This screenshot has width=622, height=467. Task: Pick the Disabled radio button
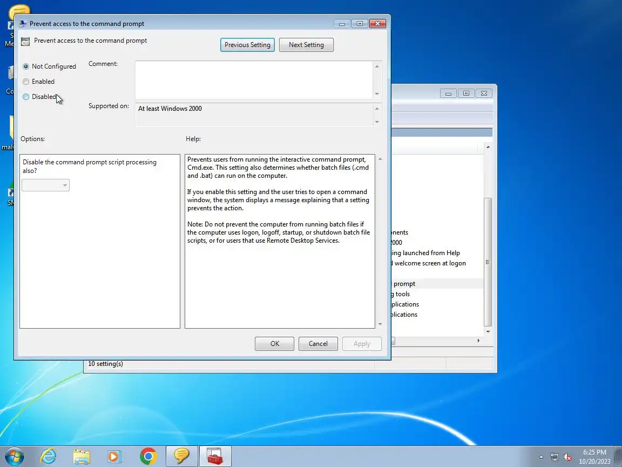click(x=26, y=97)
